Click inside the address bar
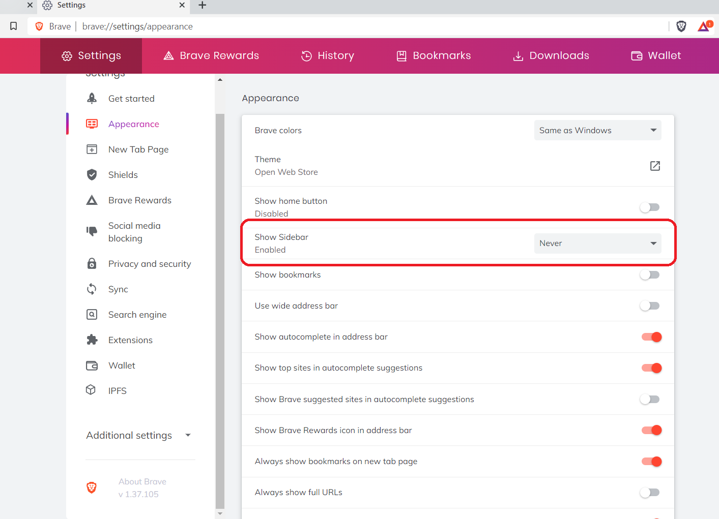The image size is (719, 519). point(305,26)
